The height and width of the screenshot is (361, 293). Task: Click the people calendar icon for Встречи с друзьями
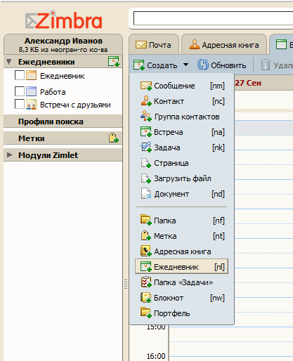(31, 105)
